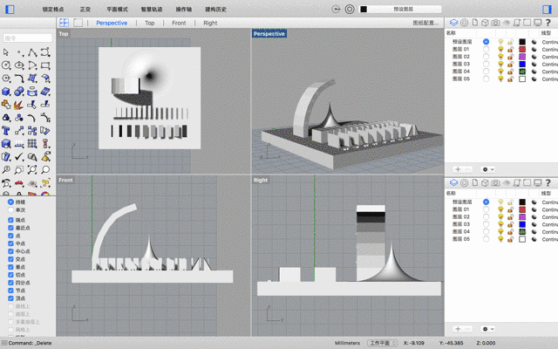Open the Perspective viewport title menu
The image size is (558, 349).
pos(269,34)
